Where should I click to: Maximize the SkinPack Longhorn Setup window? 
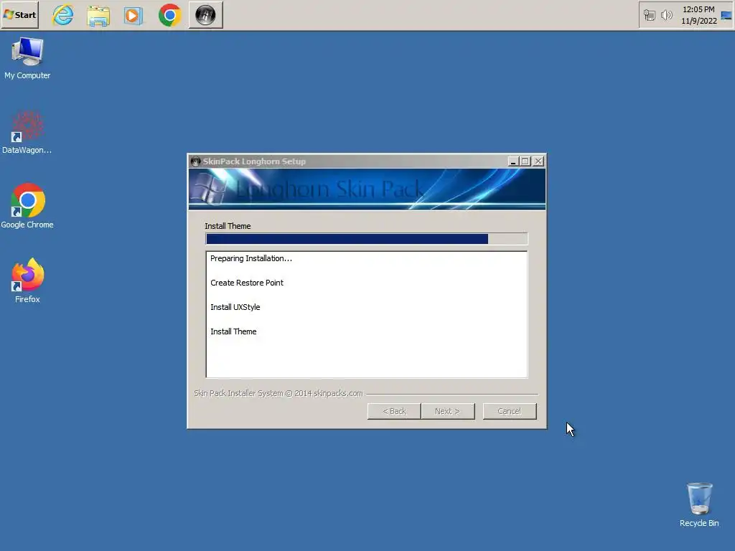(x=525, y=161)
